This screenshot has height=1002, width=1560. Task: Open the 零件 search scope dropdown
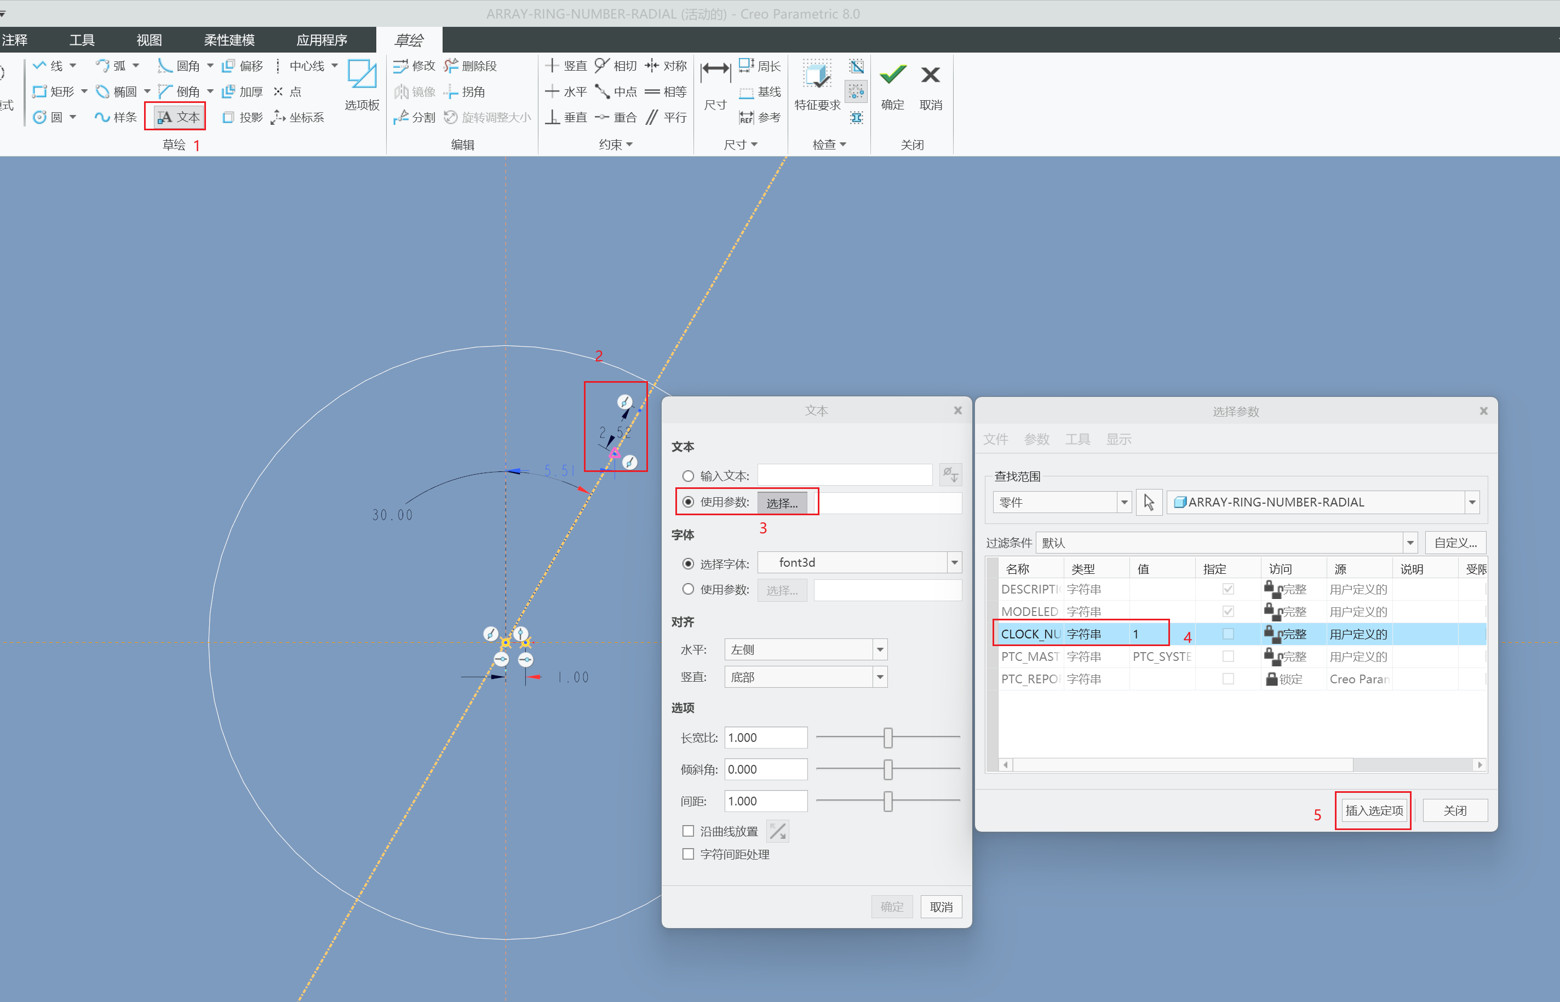1123,502
